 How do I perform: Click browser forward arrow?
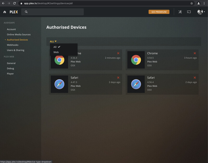click(x=9, y=3)
